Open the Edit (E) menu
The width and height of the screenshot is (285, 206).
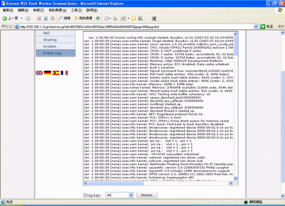(x=23, y=10)
